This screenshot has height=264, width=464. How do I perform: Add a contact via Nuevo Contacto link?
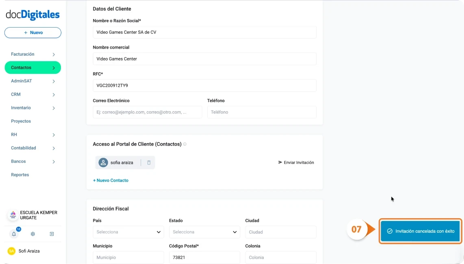point(111,180)
